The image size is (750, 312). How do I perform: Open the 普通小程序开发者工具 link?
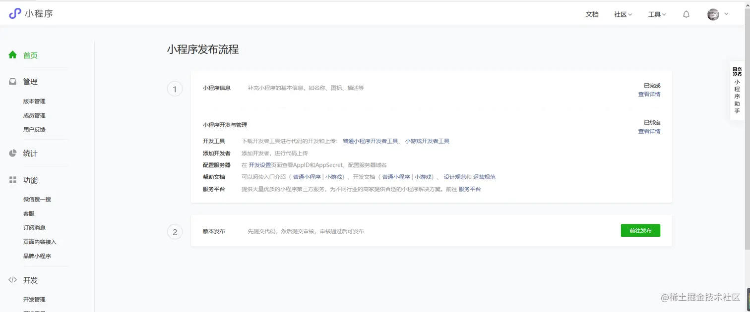(x=371, y=141)
